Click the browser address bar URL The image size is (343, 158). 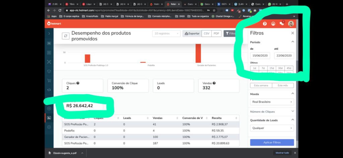[x=137, y=10]
